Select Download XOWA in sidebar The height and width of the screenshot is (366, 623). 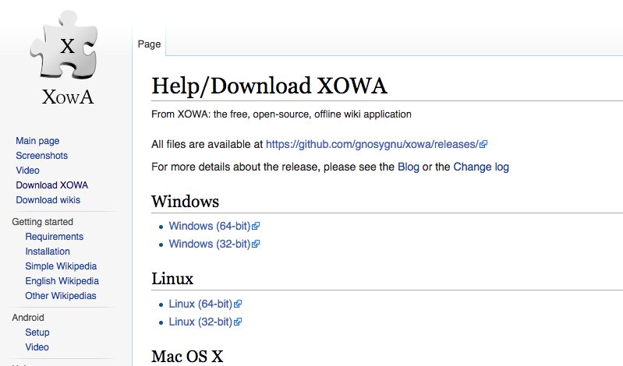(x=52, y=185)
